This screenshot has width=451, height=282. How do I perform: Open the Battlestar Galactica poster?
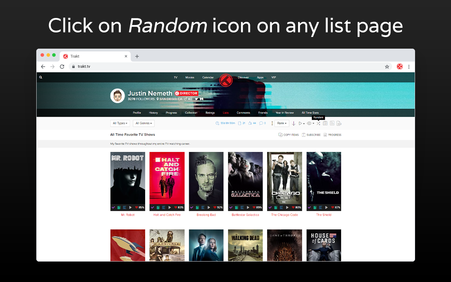(245, 178)
